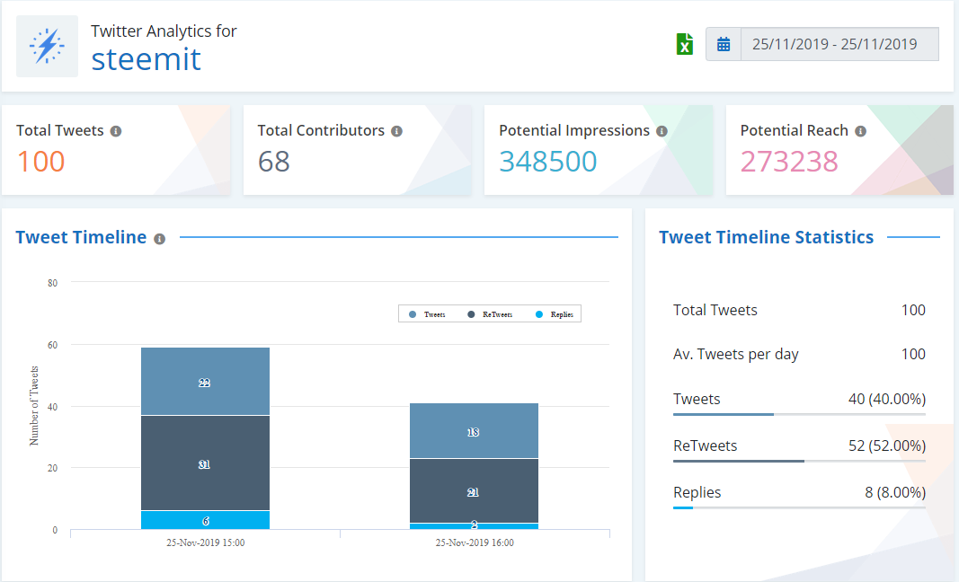Click the info icon beside Tweet Timeline
The width and height of the screenshot is (959, 582).
pyautogui.click(x=160, y=238)
